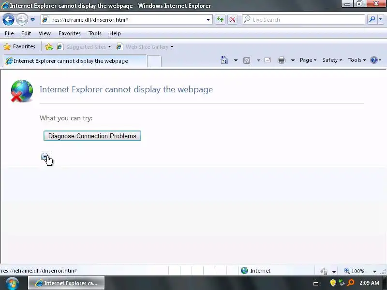Click into the Live Search box
387x290 pixels.
pyautogui.click(x=303, y=20)
